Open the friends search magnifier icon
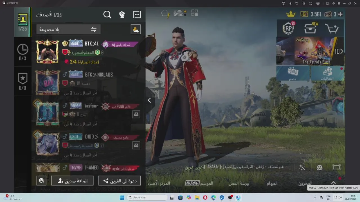This screenshot has height=202, width=360. (x=107, y=15)
